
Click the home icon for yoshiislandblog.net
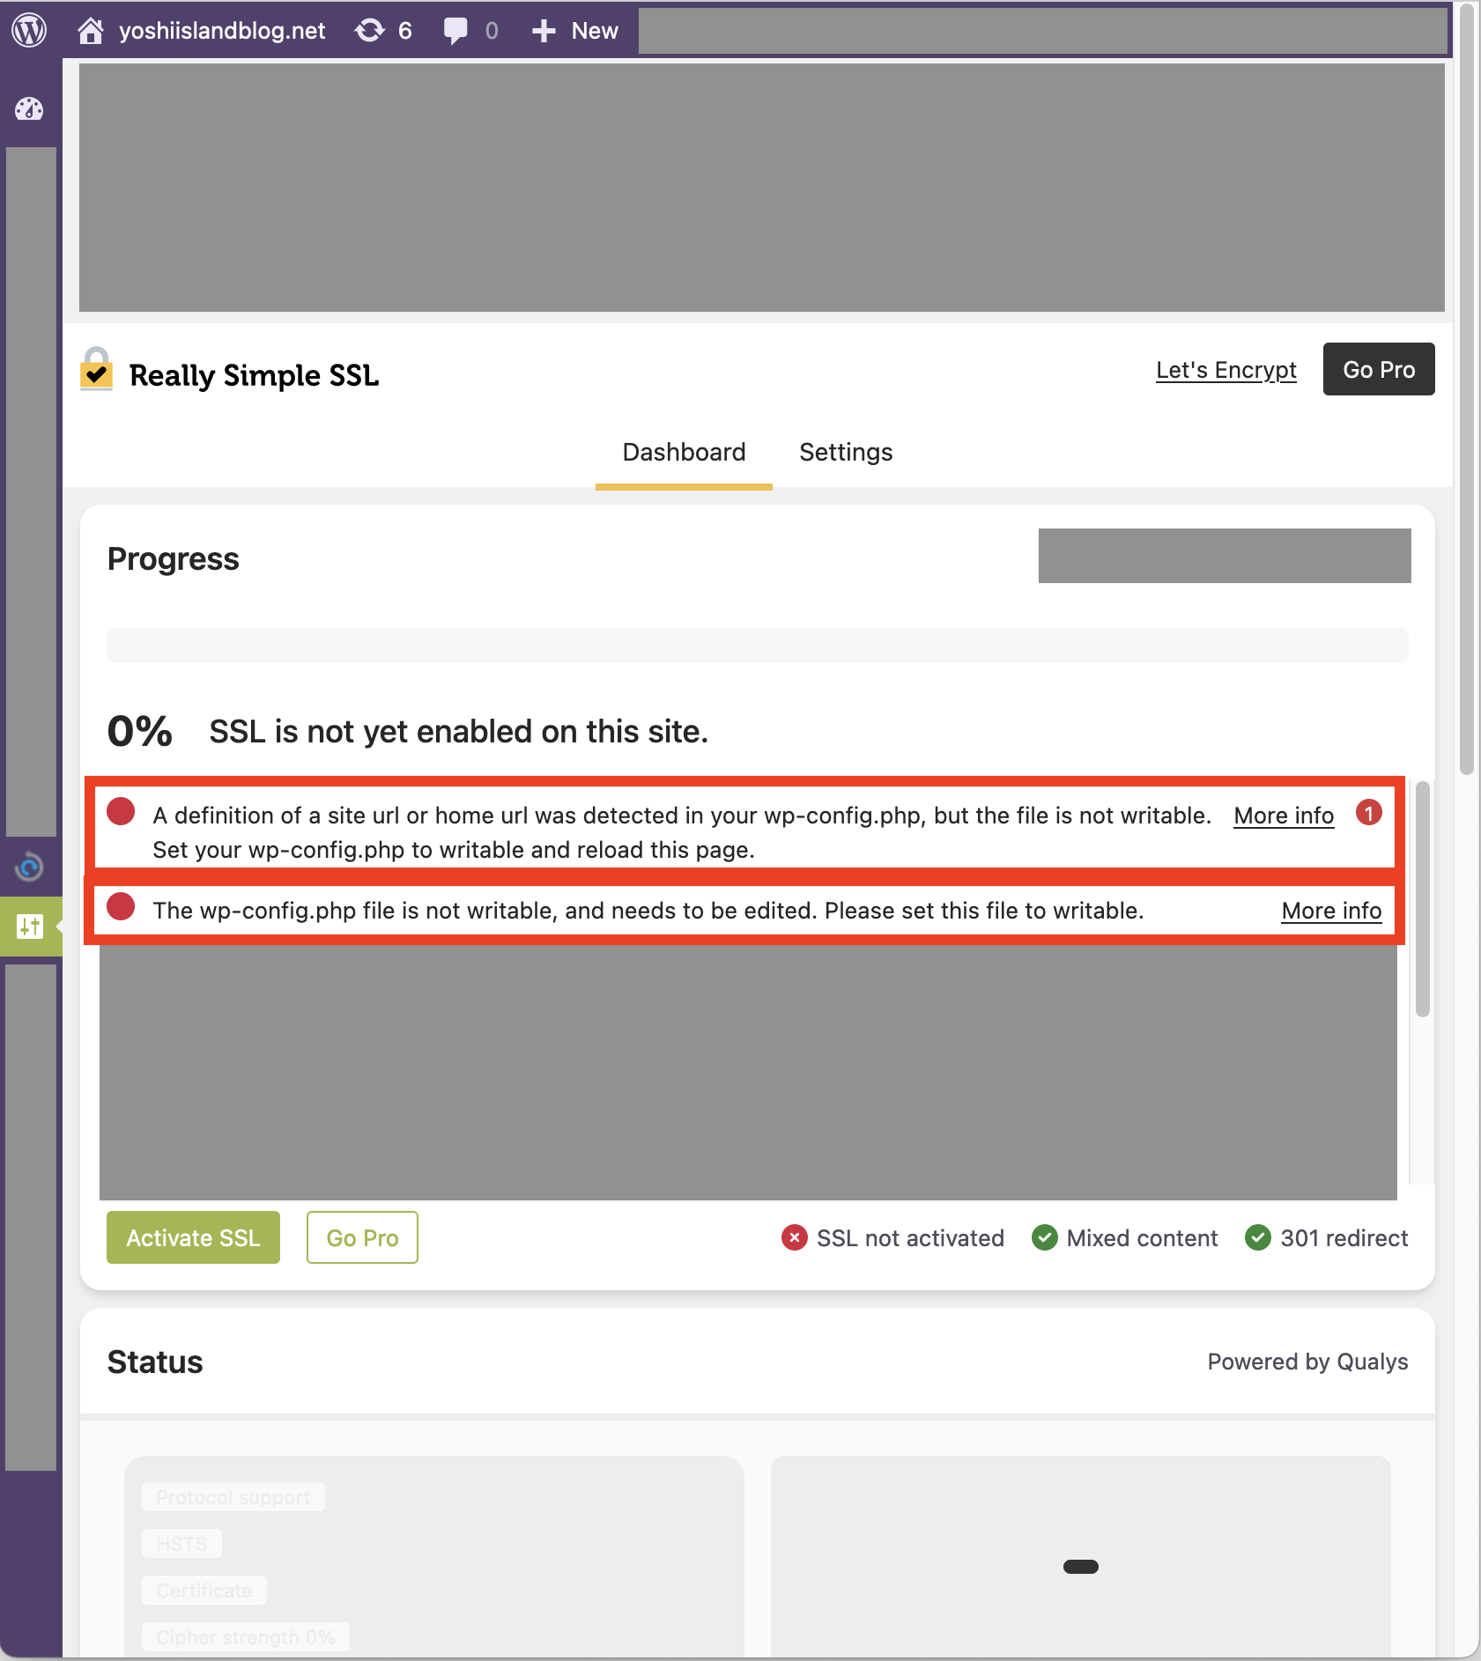90,31
